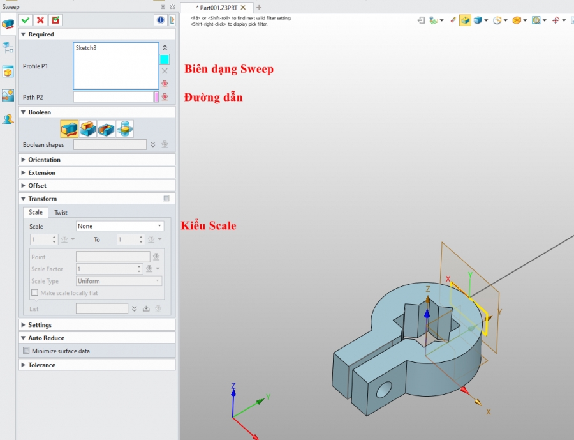The image size is (574, 440).
Task: Click the red crosshair target icon in toolbar
Action: click(x=556, y=20)
